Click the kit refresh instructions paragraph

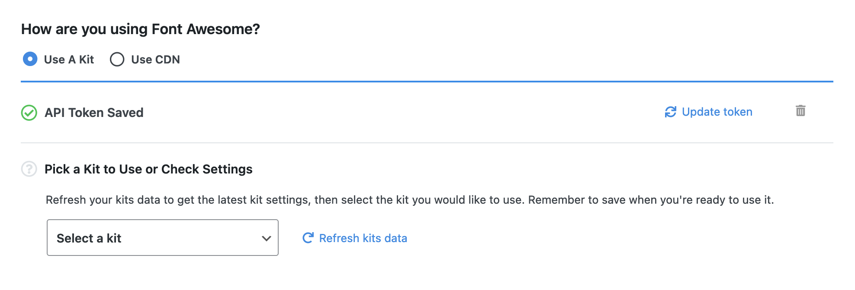point(409,200)
